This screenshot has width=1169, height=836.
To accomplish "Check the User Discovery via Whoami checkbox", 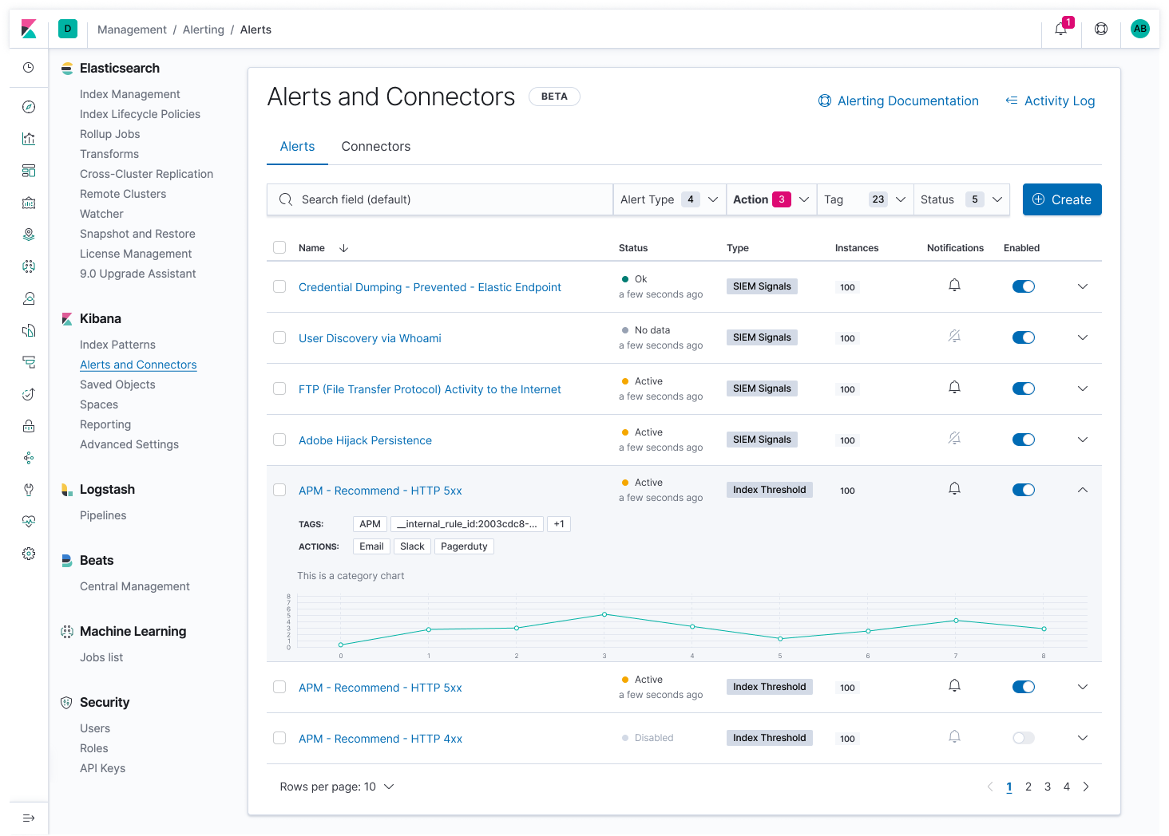I will (x=279, y=337).
